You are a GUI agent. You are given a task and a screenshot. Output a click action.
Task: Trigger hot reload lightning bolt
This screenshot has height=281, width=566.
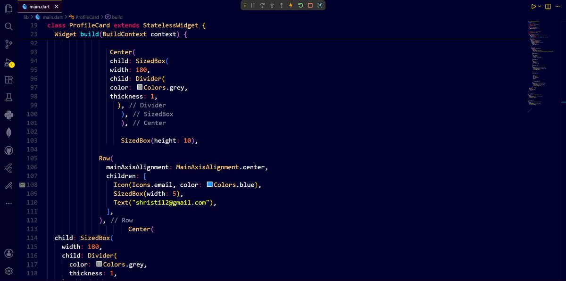[x=291, y=5]
